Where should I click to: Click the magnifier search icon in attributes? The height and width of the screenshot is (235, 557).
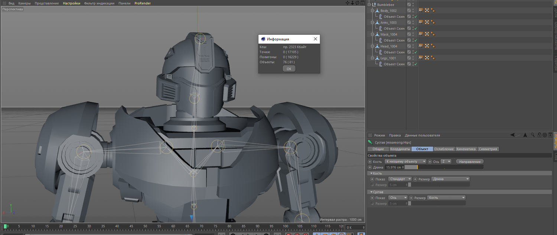pos(532,135)
